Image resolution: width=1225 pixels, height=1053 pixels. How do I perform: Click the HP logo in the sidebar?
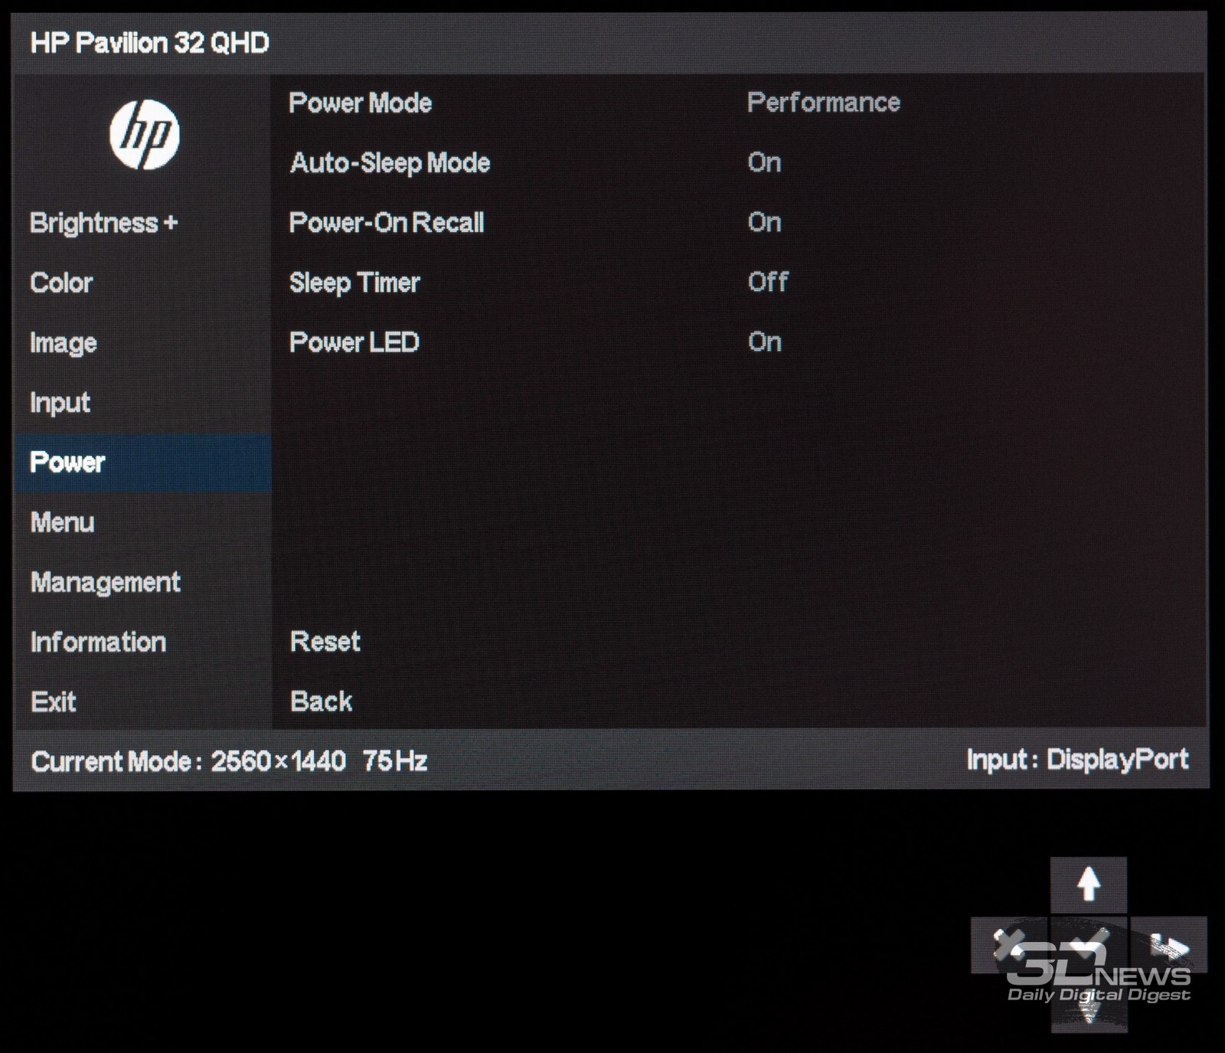coord(144,135)
